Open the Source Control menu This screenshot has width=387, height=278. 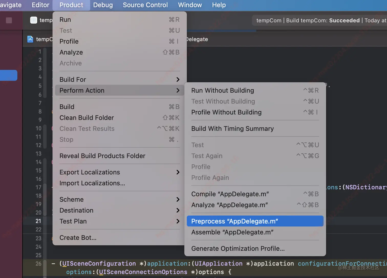click(145, 5)
